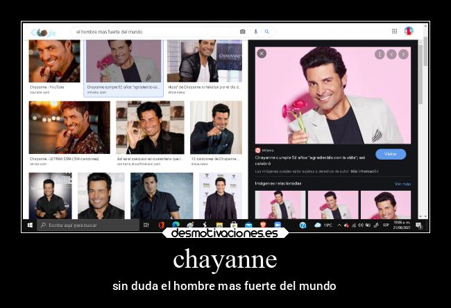
Task: Expand the hidden tray icons chevron
Action: [x=339, y=225]
